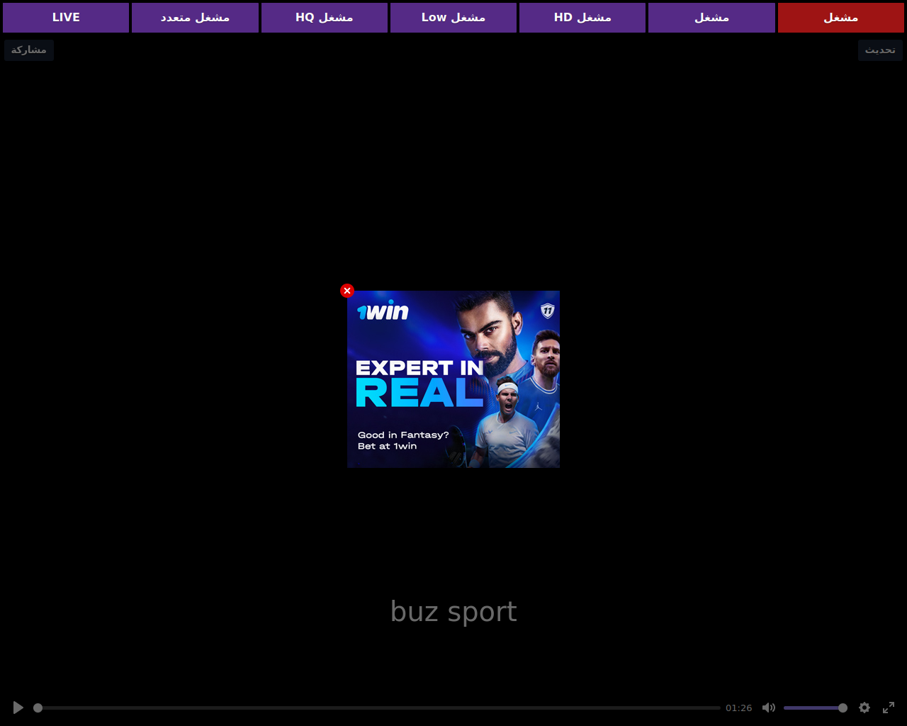Click the progress bar handle

(38, 708)
